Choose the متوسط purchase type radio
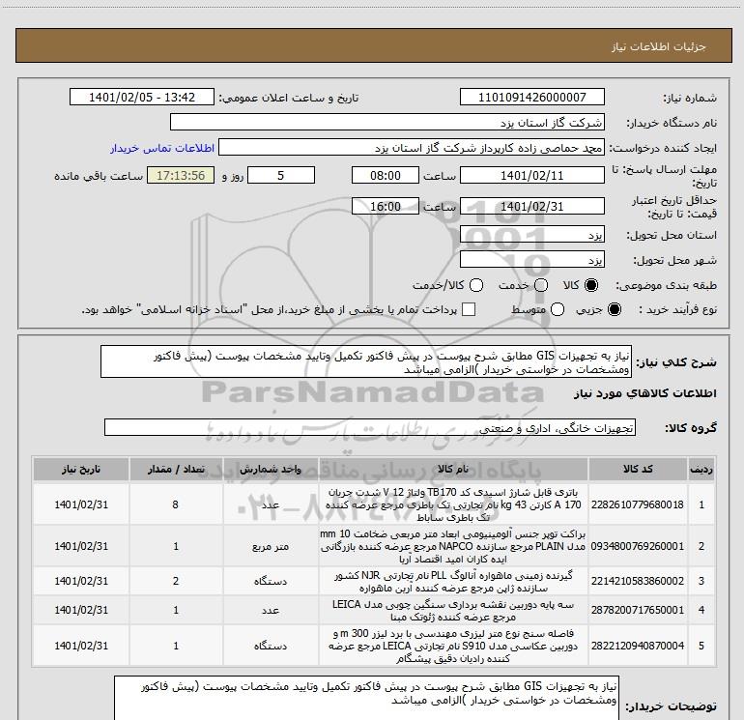Viewport: 744px width, 720px height. coord(558,310)
